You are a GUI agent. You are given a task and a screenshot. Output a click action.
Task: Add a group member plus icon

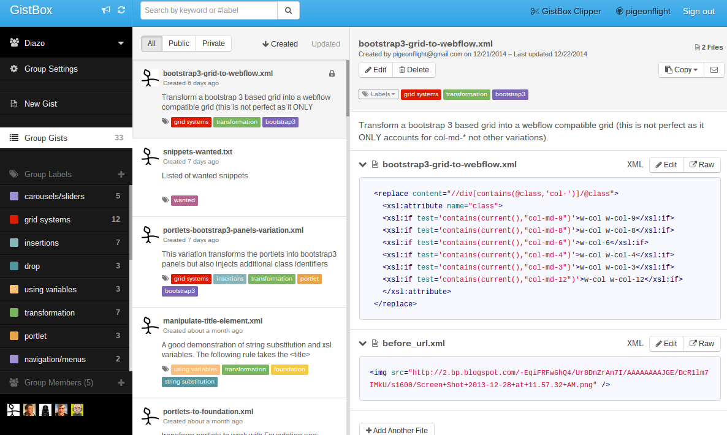tap(121, 383)
